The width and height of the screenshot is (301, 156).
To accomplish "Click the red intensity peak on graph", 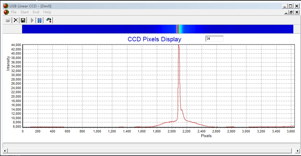I will [x=179, y=45].
